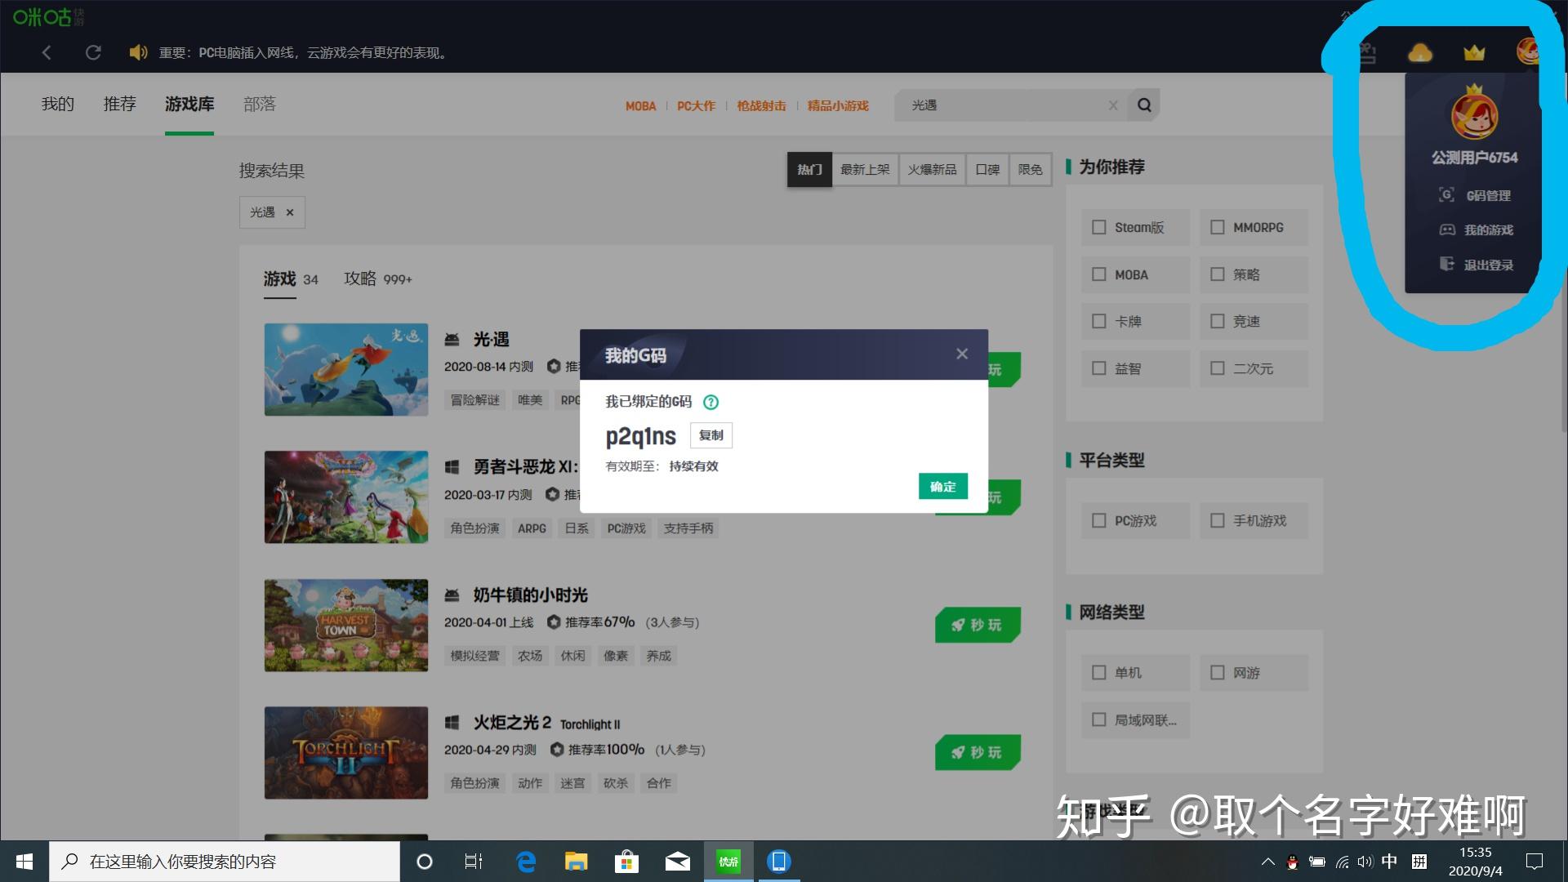Check the 手机游戏 platform filter

coord(1217,520)
